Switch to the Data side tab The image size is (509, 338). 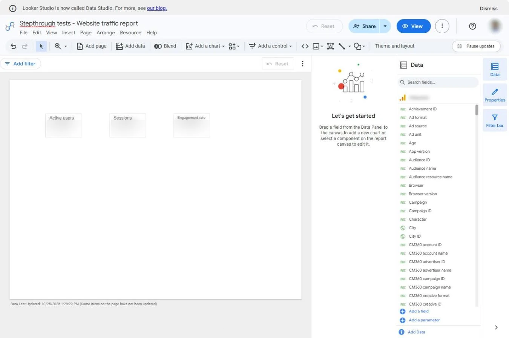tap(495, 69)
